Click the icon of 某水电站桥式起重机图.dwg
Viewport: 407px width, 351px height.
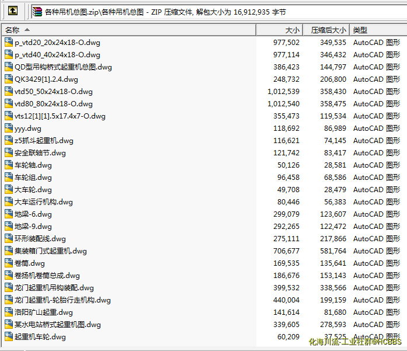click(x=9, y=325)
